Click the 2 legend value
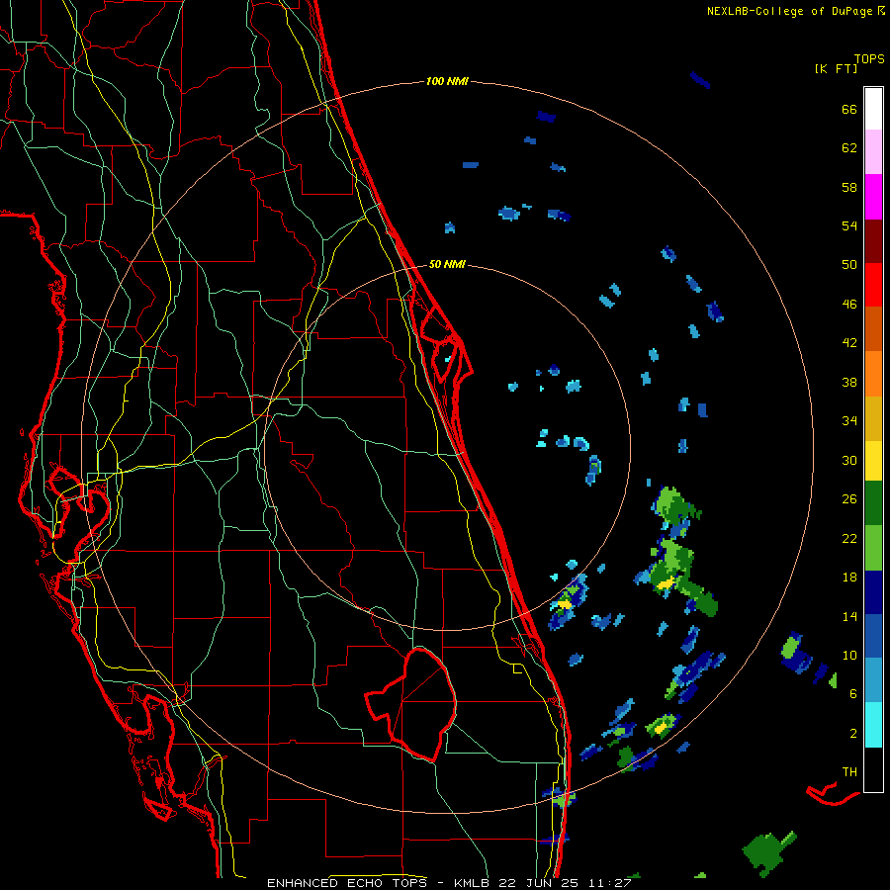890x890 pixels. pos(852,733)
